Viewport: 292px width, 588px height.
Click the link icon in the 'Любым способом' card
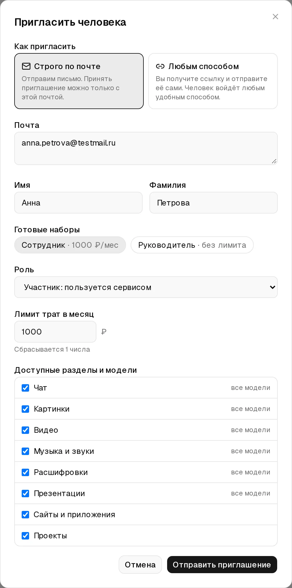(160, 66)
